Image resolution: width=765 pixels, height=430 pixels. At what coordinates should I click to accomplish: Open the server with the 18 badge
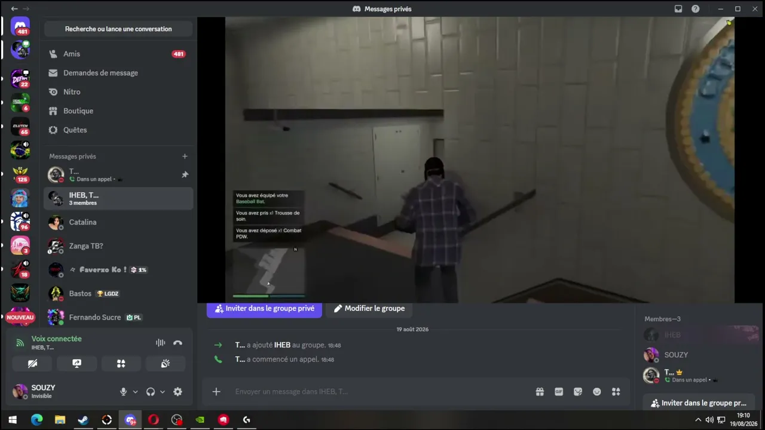(20, 269)
